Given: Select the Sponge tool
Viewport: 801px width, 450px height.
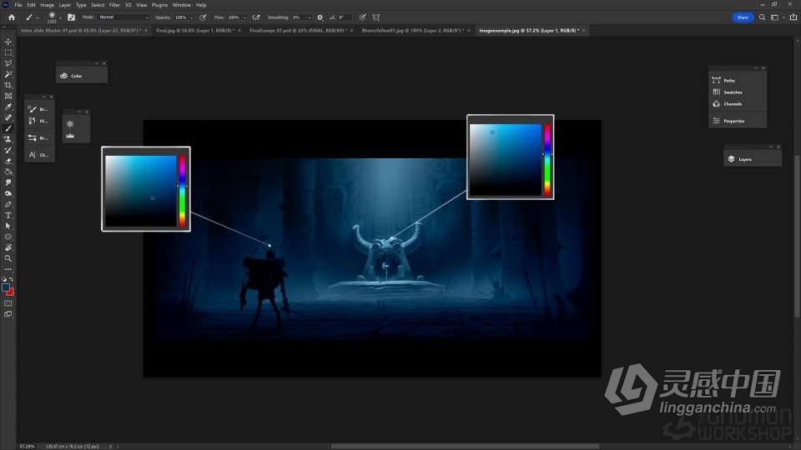Looking at the screenshot, I should point(8,193).
